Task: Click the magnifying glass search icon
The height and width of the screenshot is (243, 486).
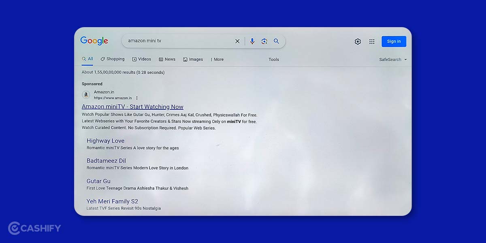Action: tap(276, 41)
